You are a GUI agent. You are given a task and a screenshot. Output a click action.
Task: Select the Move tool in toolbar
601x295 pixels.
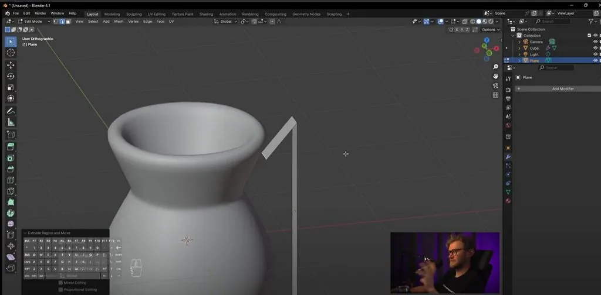[11, 65]
